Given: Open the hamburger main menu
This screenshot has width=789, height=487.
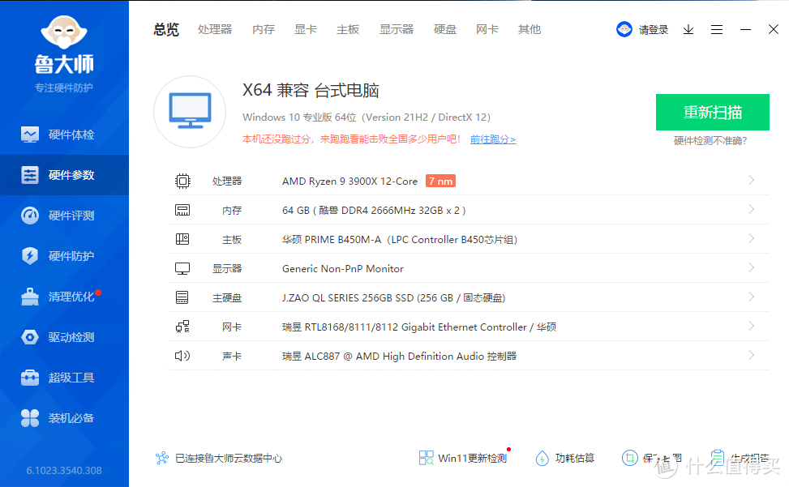Looking at the screenshot, I should tap(717, 30).
